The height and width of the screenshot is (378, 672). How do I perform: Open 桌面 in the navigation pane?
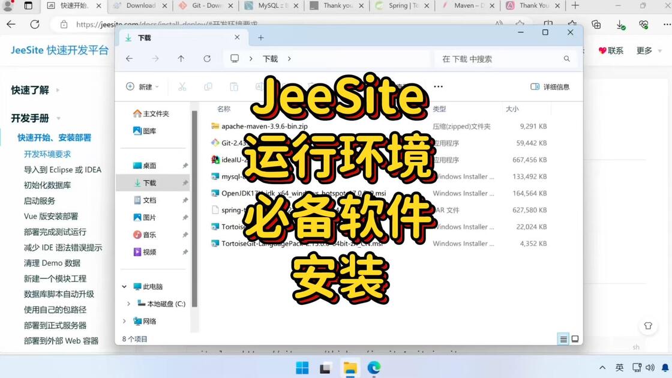[x=145, y=166]
